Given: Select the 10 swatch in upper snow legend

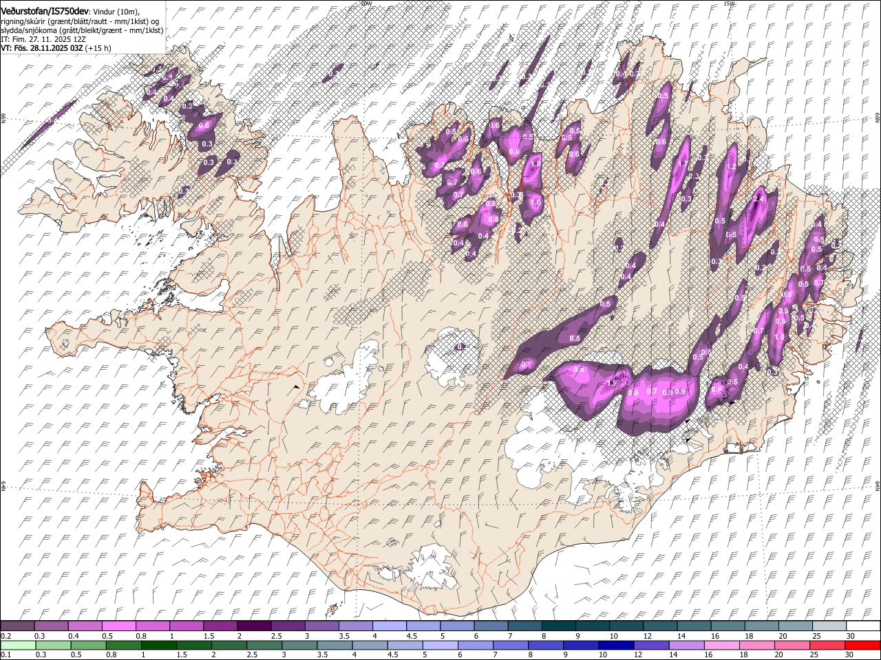Looking at the screenshot, I should (626, 626).
